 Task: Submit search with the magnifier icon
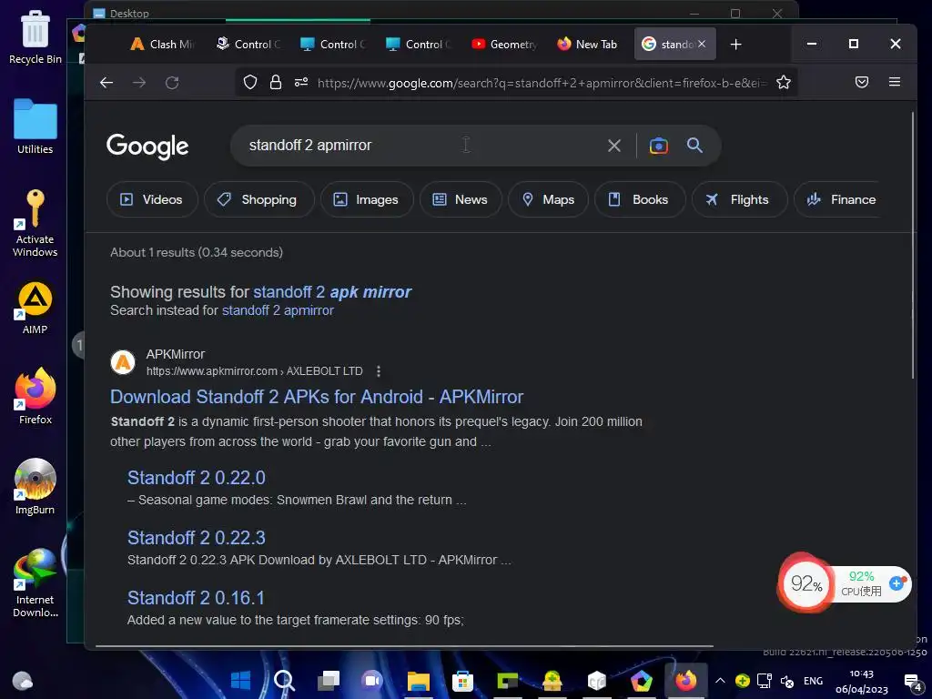(x=694, y=145)
